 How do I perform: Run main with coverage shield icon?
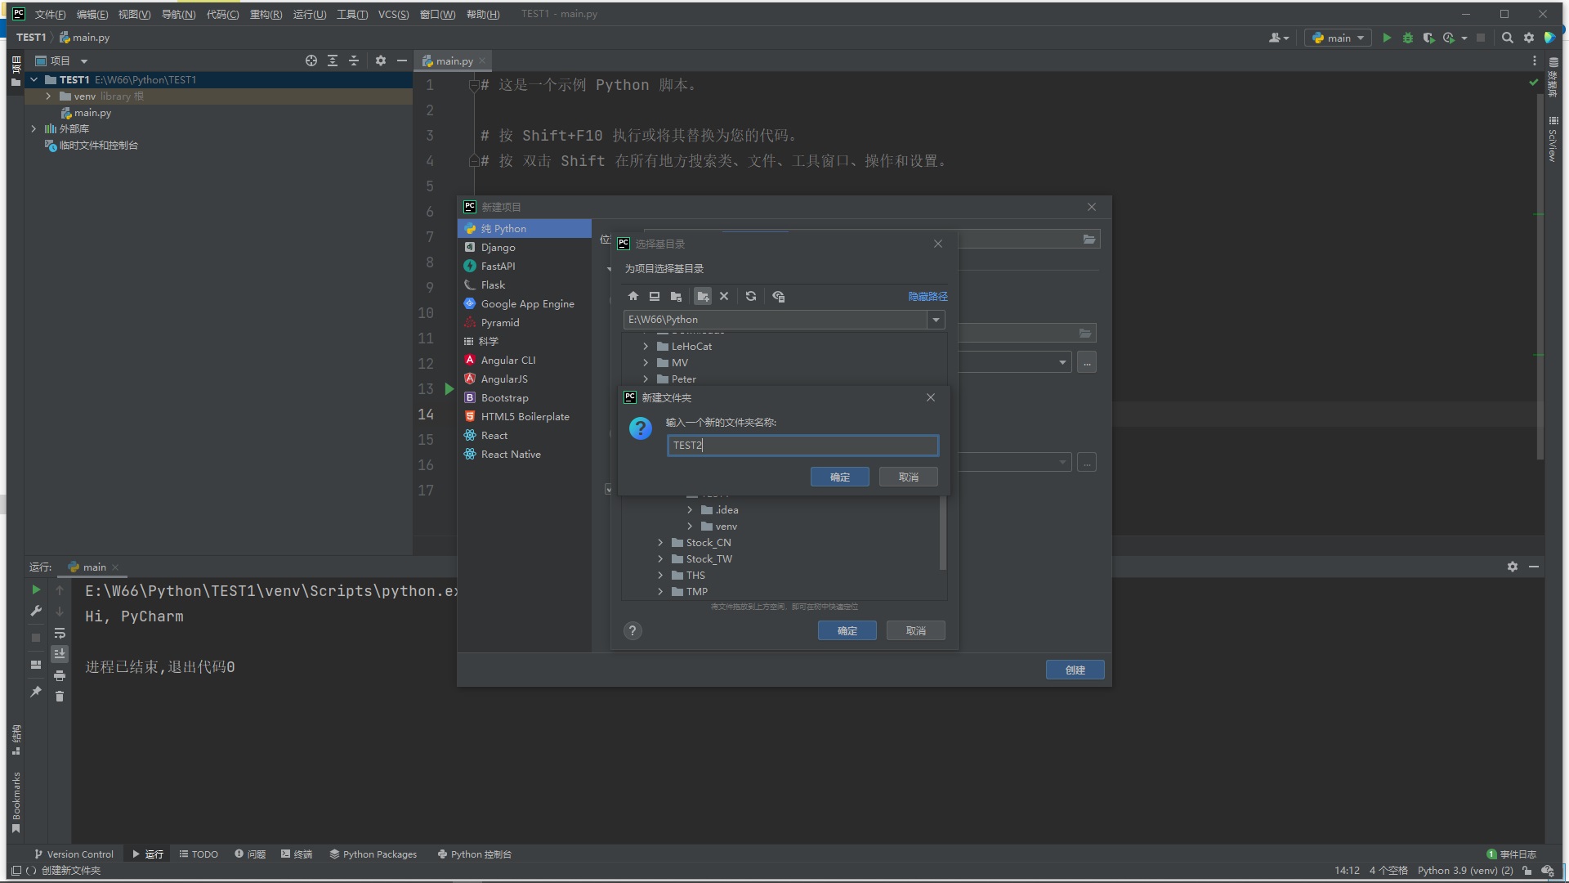point(1428,38)
